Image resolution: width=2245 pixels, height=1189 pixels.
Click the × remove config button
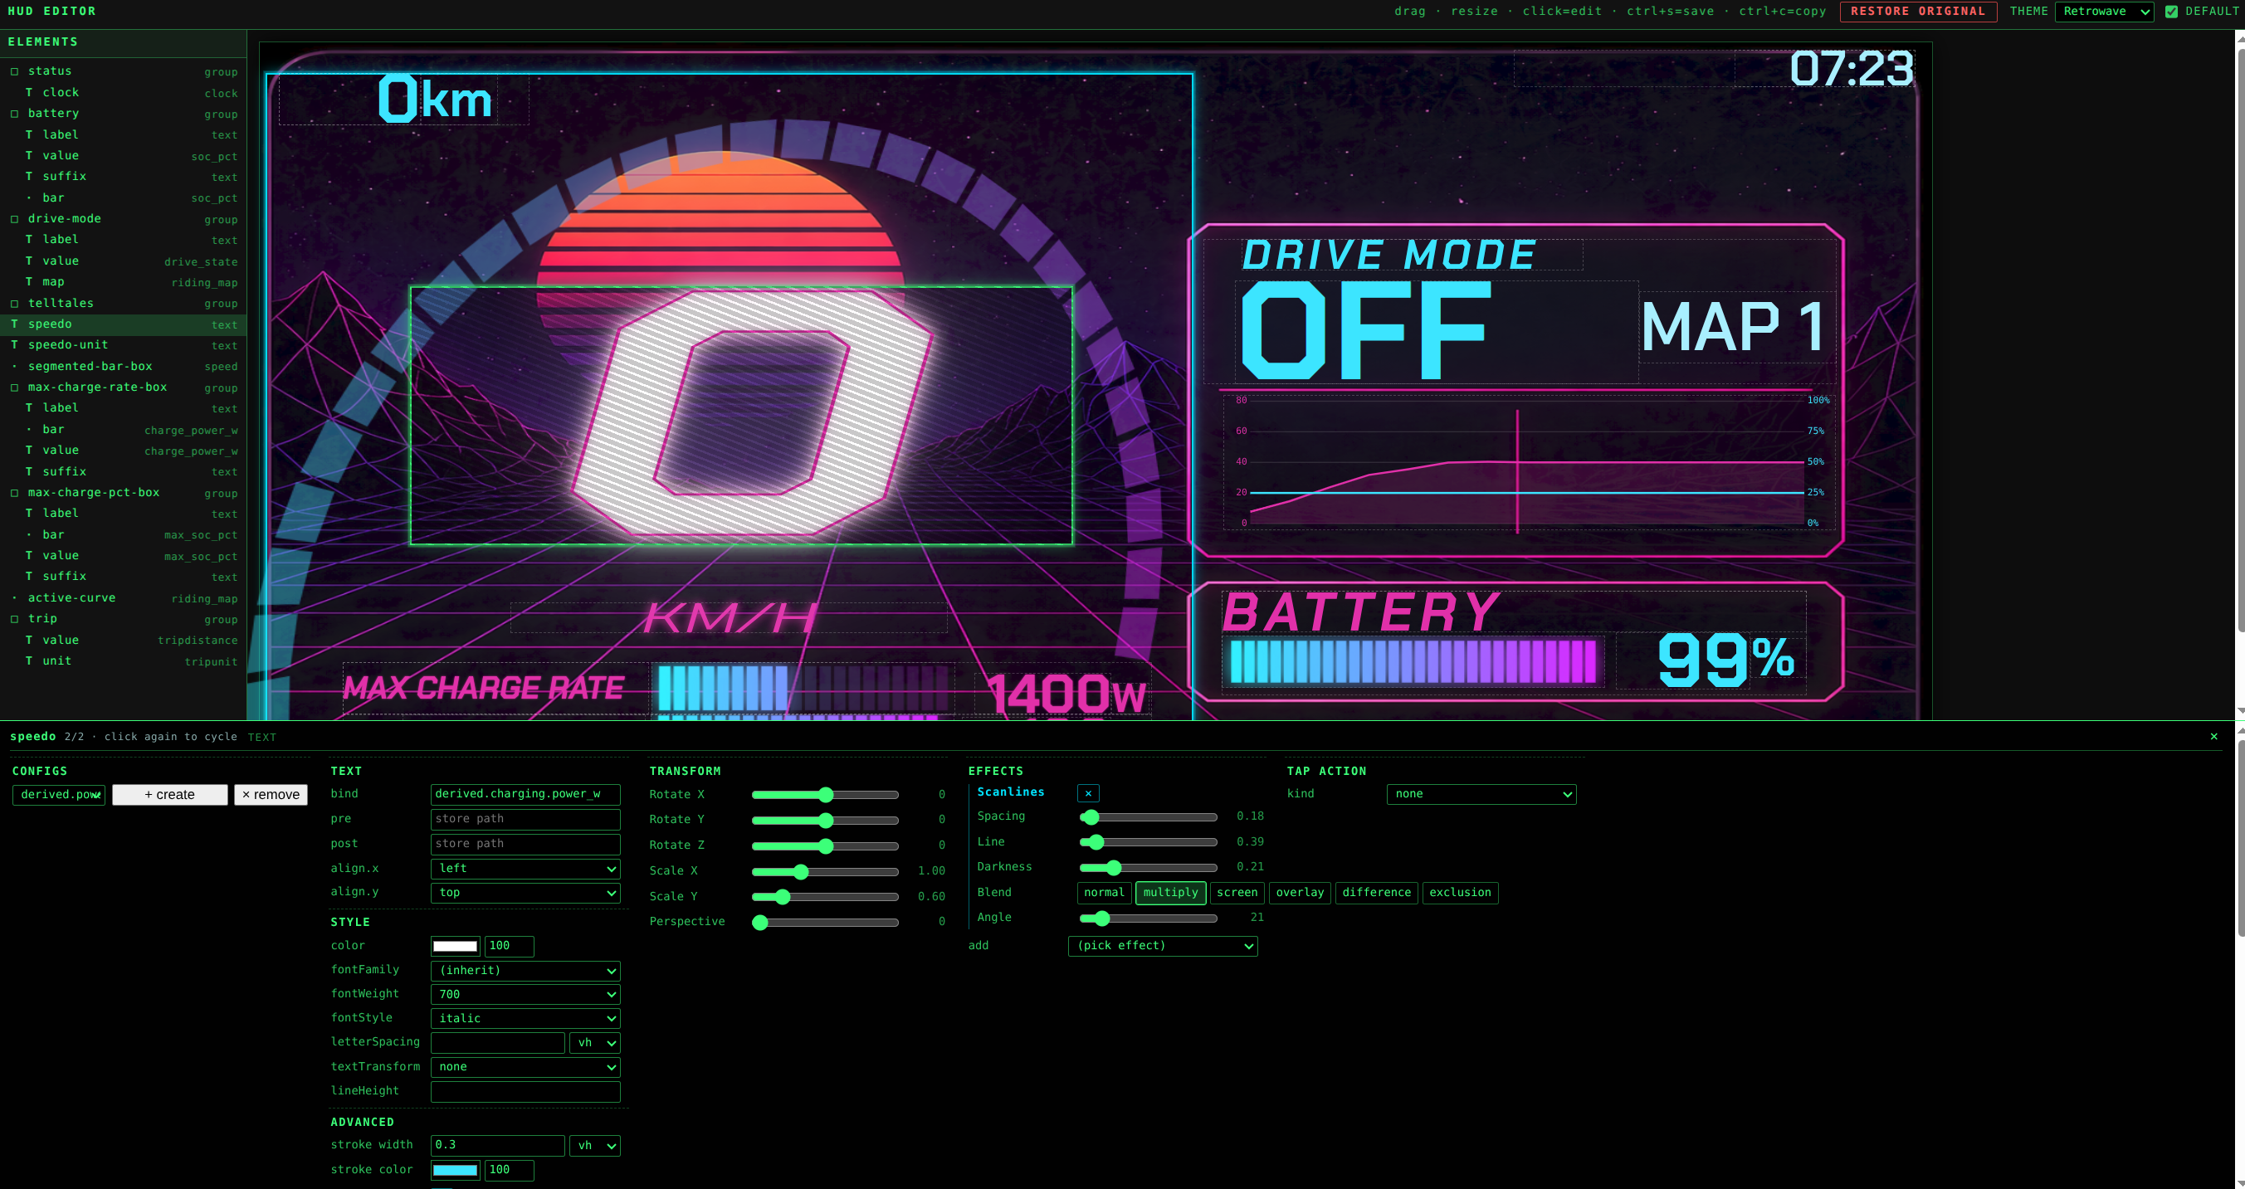(x=271, y=794)
